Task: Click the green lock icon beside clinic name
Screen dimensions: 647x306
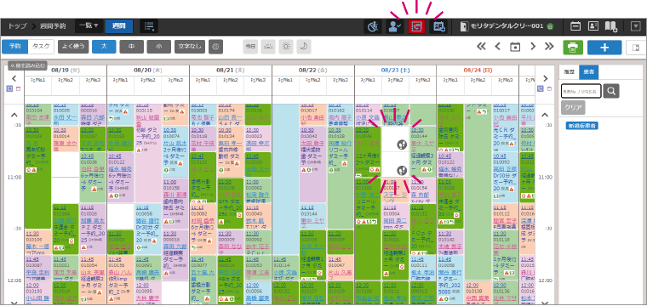Action: [549, 26]
